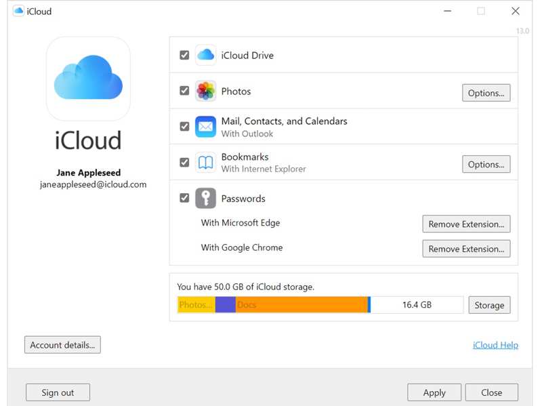542x406 pixels.
Task: Click orange Docs segment of storage bar
Action: 301,305
